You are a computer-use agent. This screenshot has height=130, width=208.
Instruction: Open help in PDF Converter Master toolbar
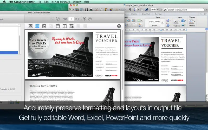tap(119, 26)
